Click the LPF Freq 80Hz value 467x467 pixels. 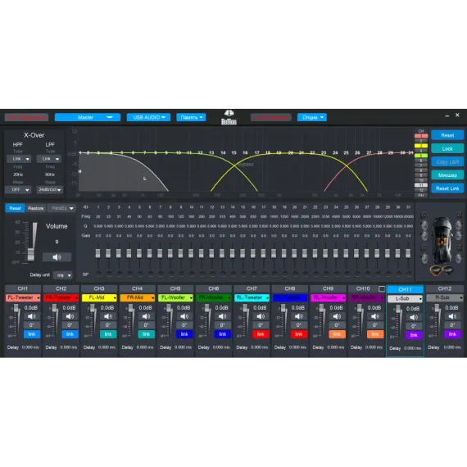[x=50, y=175]
